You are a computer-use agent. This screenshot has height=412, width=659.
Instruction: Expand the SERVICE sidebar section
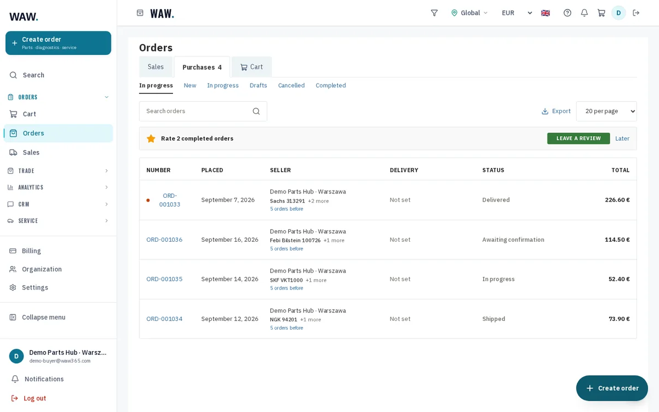click(x=58, y=220)
